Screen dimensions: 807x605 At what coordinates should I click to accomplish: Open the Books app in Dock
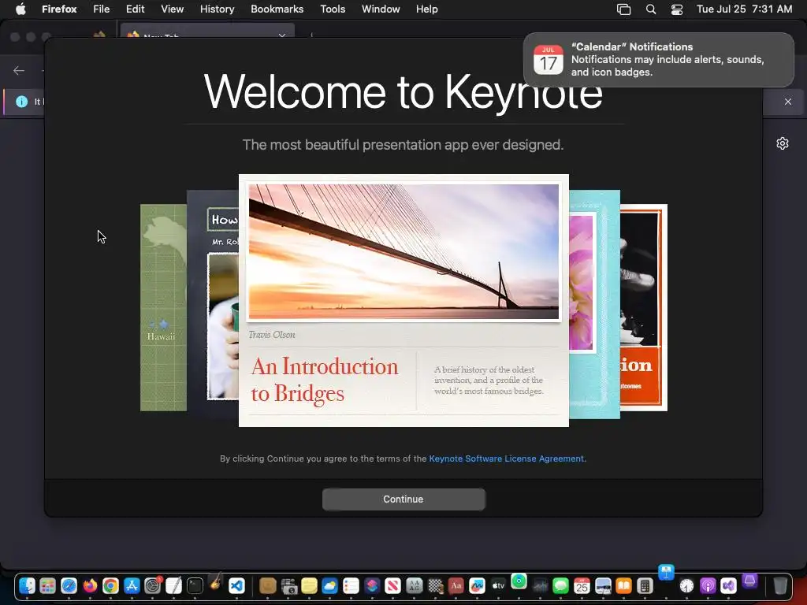(624, 585)
